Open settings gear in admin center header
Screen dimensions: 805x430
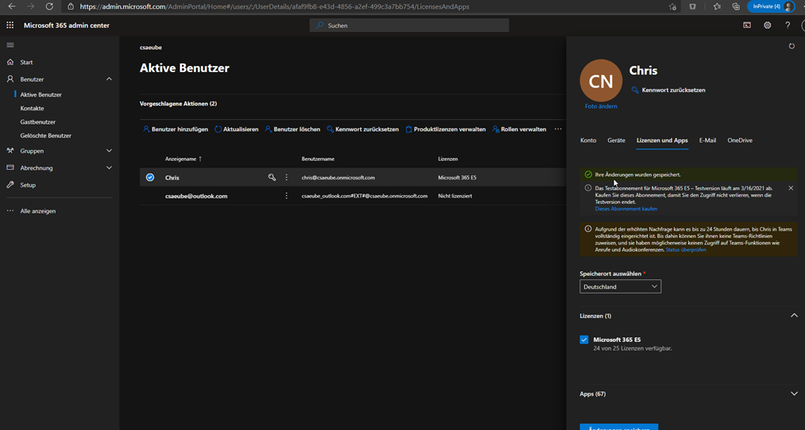pyautogui.click(x=768, y=25)
